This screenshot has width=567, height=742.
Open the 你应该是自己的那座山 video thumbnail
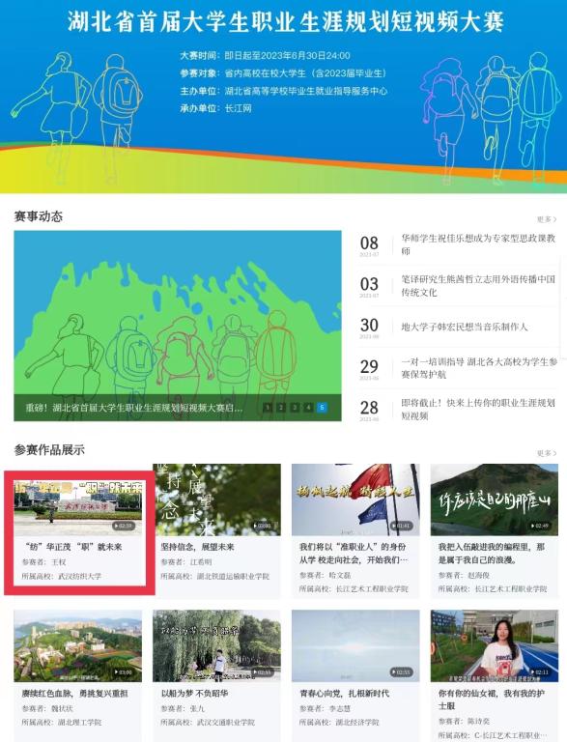point(495,499)
